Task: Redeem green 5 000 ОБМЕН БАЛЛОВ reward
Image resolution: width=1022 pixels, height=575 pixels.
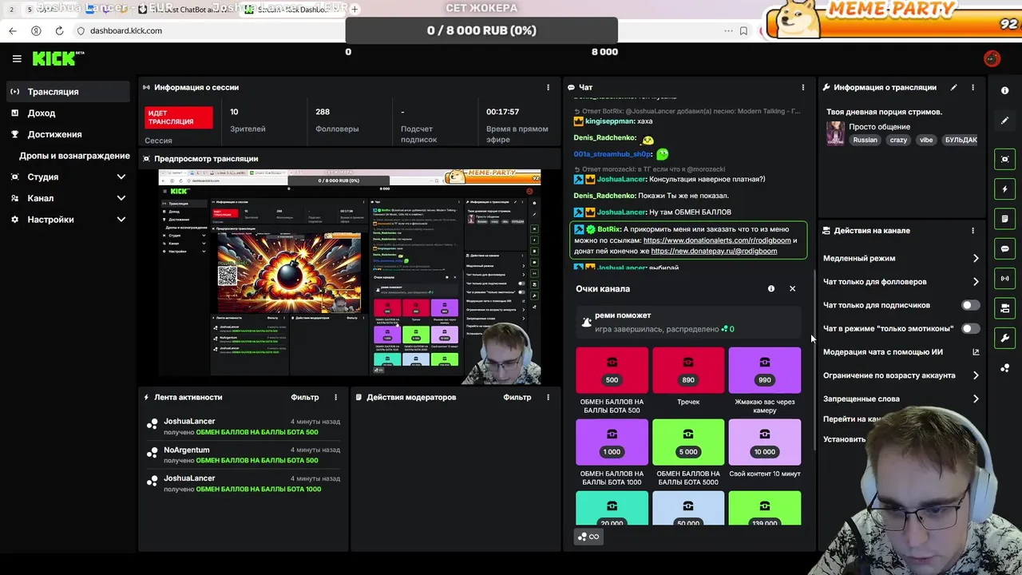Action: coord(688,442)
